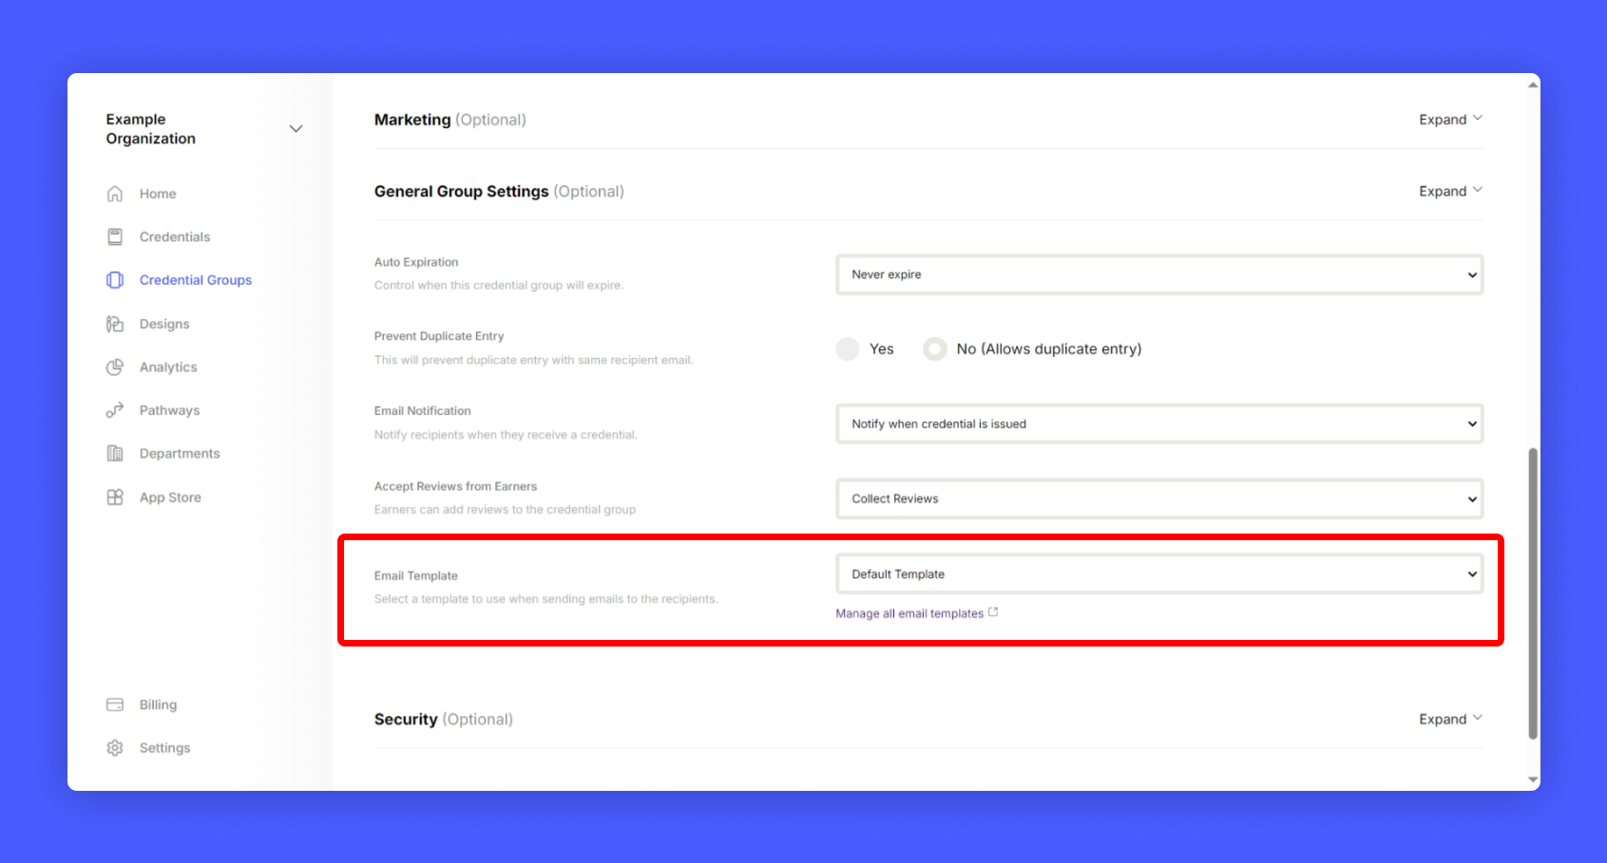Image resolution: width=1607 pixels, height=863 pixels.
Task: Select No (Allows duplicate entry) option
Action: coord(935,349)
